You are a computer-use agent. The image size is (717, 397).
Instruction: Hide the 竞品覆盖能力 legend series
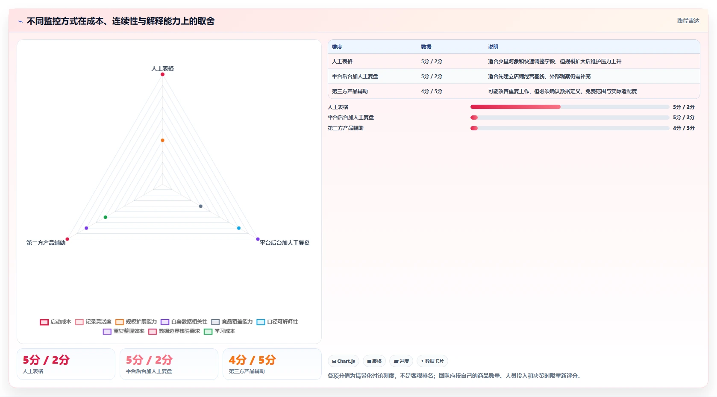tap(232, 322)
